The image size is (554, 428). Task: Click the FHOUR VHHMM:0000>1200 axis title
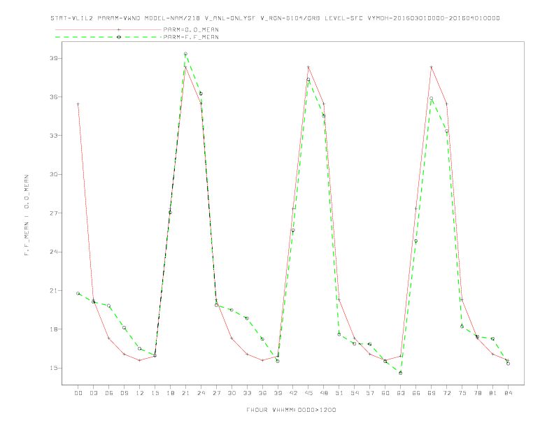pyautogui.click(x=291, y=410)
